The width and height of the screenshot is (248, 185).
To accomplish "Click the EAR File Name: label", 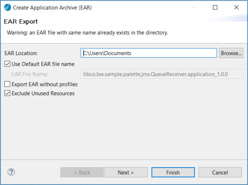I will (x=30, y=74).
